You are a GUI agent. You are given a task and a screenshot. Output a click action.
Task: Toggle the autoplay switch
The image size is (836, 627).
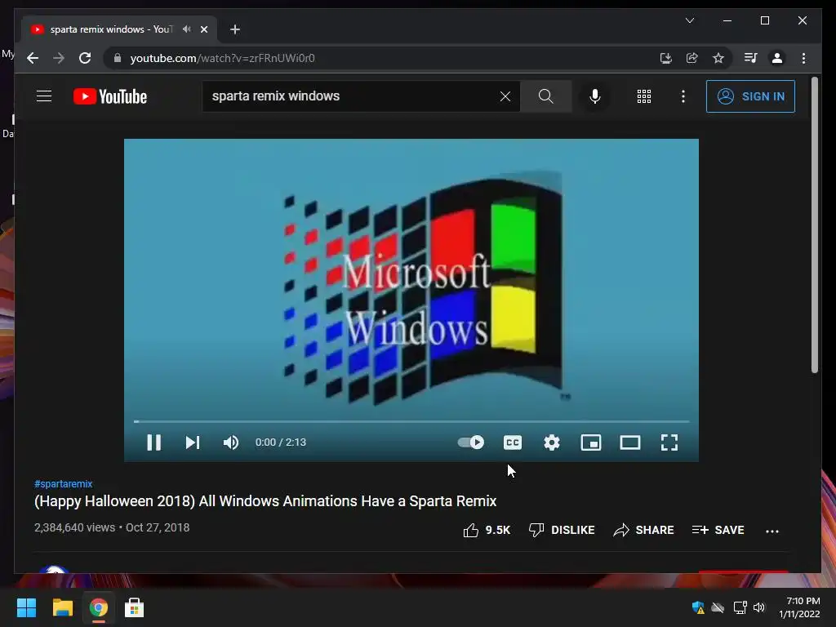point(471,442)
